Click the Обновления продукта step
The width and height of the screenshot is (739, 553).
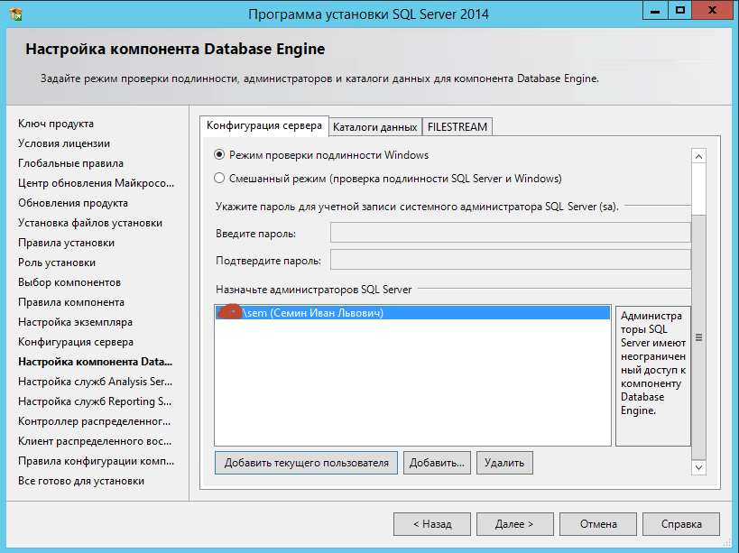coord(73,203)
